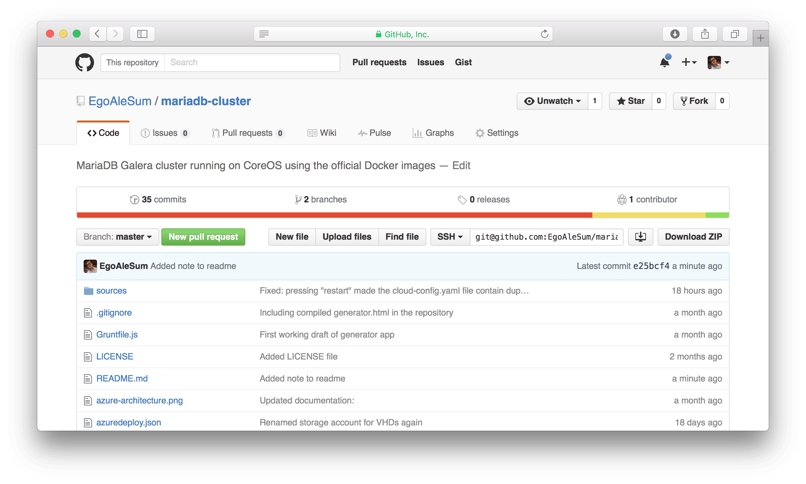Expand the Branch: master selector
806x484 pixels.
tap(118, 237)
